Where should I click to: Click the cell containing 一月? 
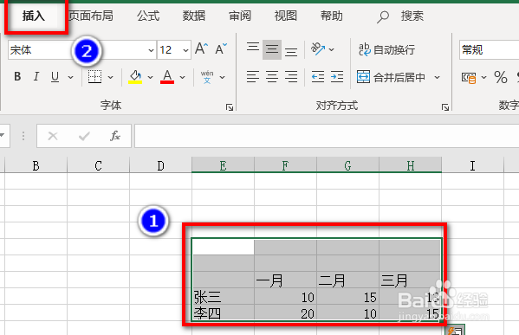pyautogui.click(x=285, y=280)
